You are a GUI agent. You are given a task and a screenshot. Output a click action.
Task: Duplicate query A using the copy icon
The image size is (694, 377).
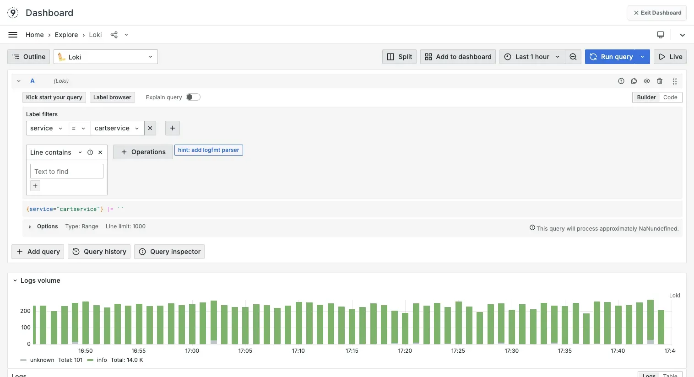click(634, 81)
